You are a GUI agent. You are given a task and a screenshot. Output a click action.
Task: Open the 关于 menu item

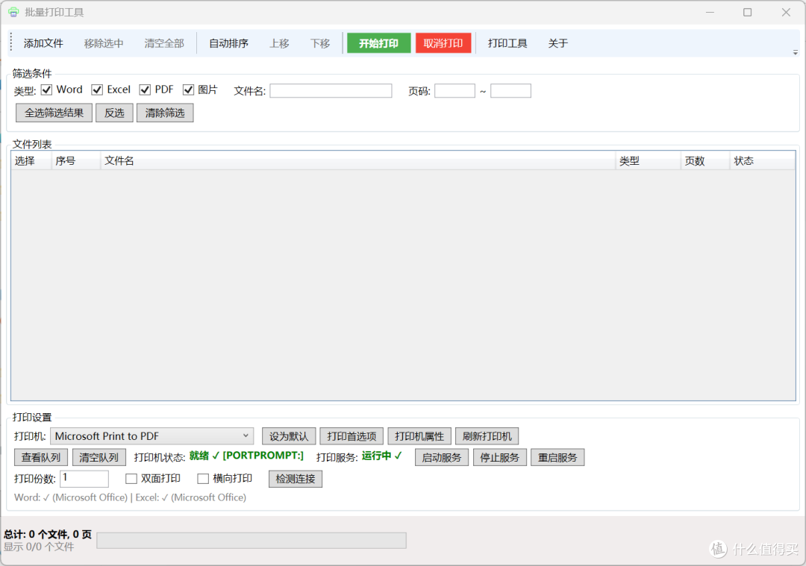pos(557,43)
